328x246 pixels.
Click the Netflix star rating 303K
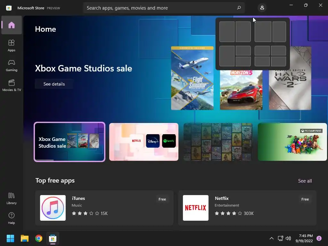[234, 213]
